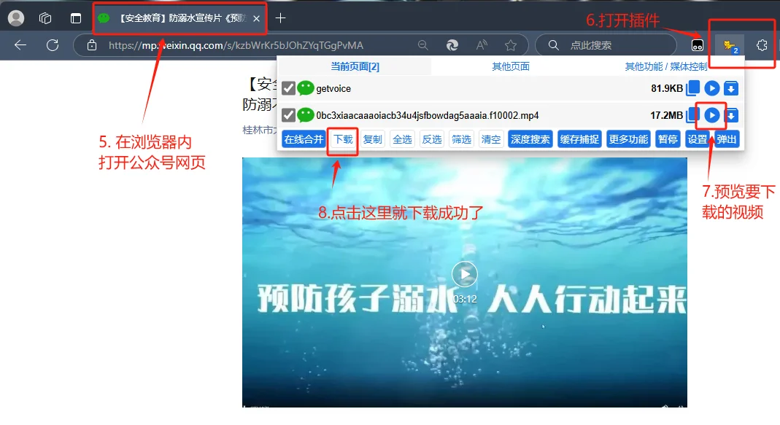Screen dimensions: 780x425
Task: Click the favorites star in address bar
Action: (x=511, y=44)
